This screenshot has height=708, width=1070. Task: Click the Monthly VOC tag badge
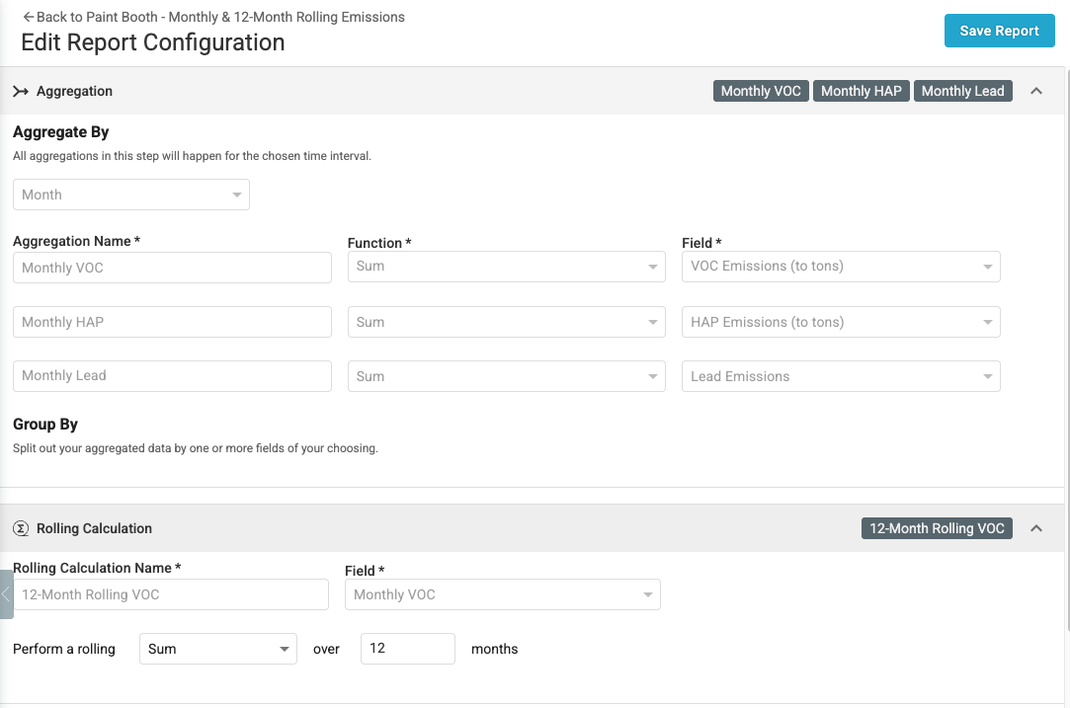coord(761,91)
